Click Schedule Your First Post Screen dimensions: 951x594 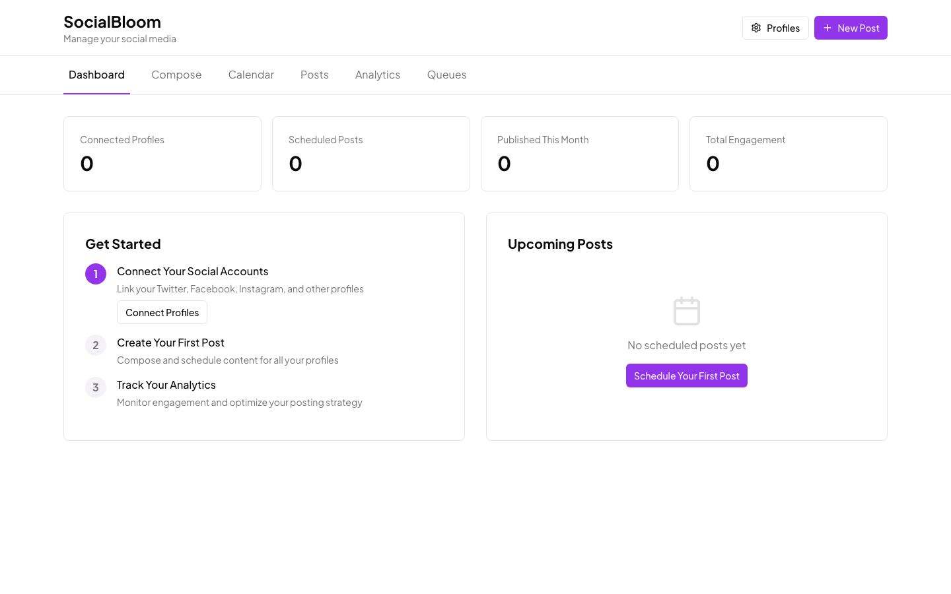click(x=687, y=376)
